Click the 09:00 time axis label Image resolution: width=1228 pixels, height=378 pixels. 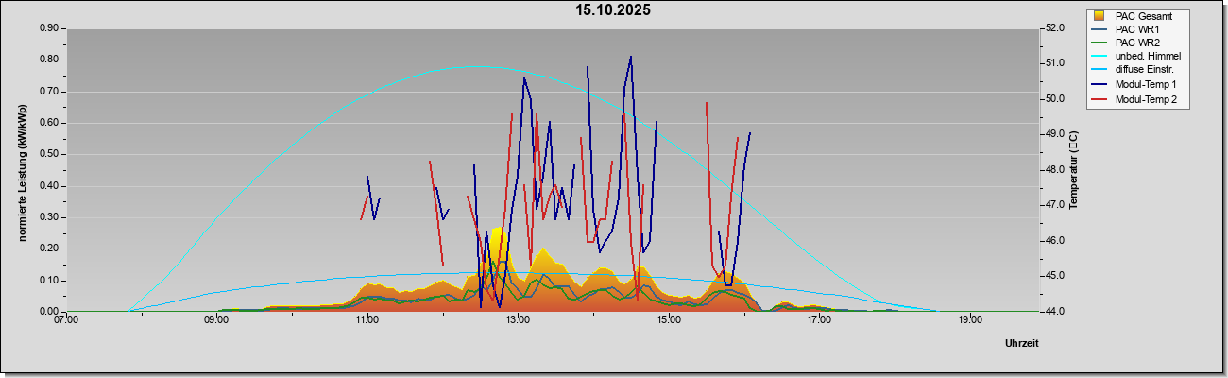(x=216, y=320)
